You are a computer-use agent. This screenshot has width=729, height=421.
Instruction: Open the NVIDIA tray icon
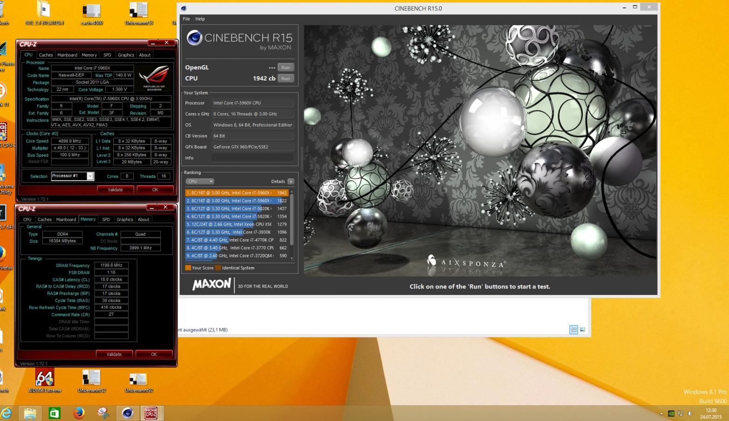tap(671, 414)
